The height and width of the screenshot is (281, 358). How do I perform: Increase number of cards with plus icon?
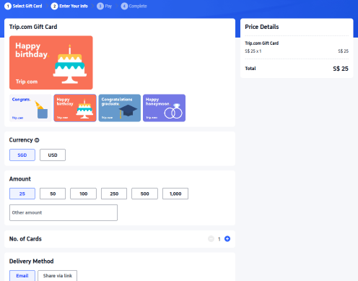[x=227, y=238]
